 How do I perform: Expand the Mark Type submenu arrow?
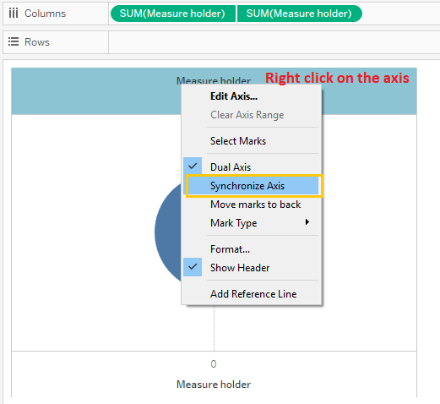[307, 222]
